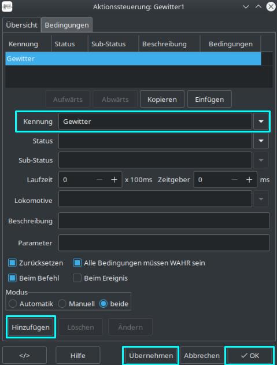277x365 pixels.
Task: Click the application icon in title bar
Action: pos(7,6)
